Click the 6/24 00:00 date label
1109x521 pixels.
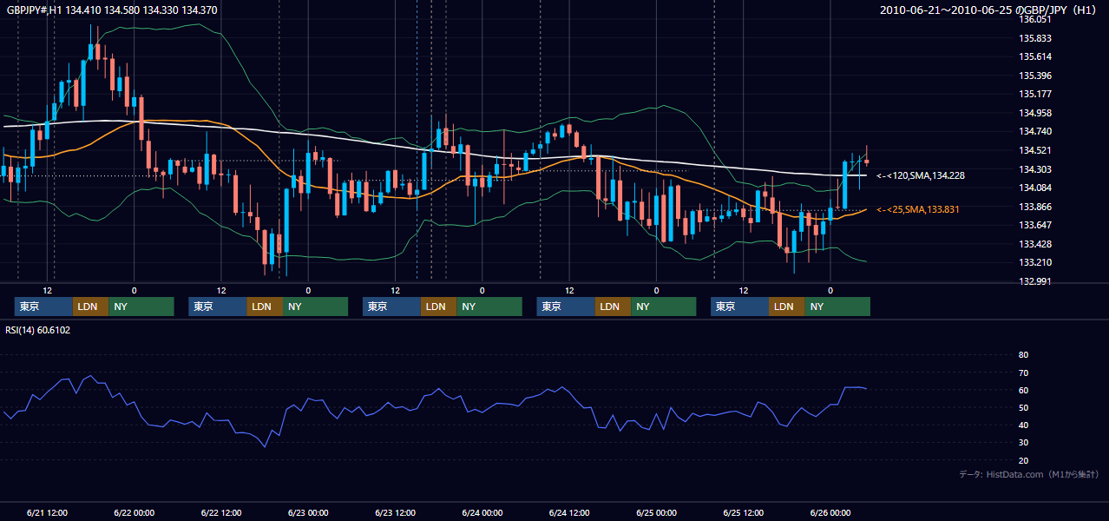482,512
